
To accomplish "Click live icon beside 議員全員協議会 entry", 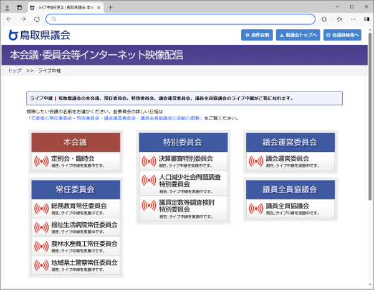I will tap(256, 209).
